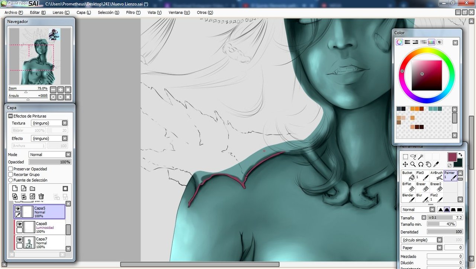Create a new layer folder
This screenshot has height=269, width=476.
(x=32, y=188)
